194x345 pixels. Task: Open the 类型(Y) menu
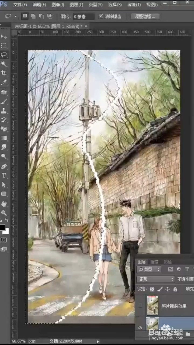(95, 5)
